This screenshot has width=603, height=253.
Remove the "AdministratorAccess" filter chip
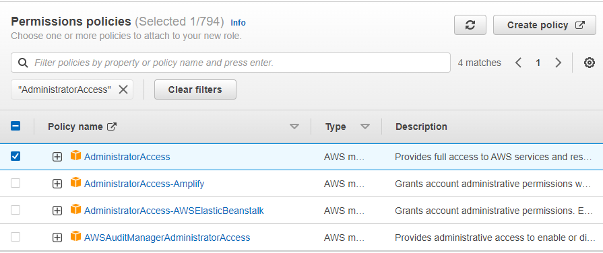123,89
